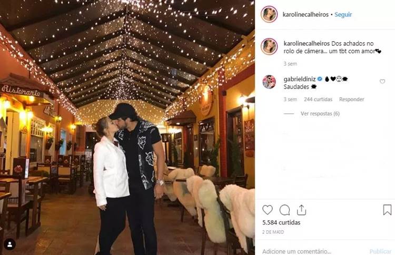Share post using the share icon

[301, 210]
